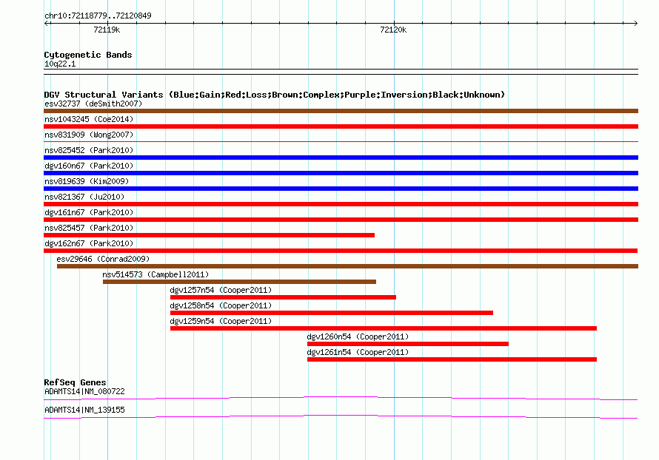This screenshot has height=460, width=659.
Task: Open nsv514573 (Campbell2011) variant label
Action: (155, 274)
